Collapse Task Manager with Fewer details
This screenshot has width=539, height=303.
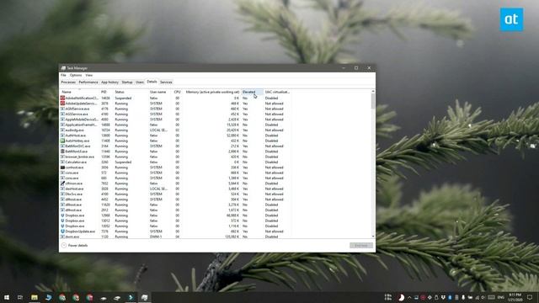[75, 245]
